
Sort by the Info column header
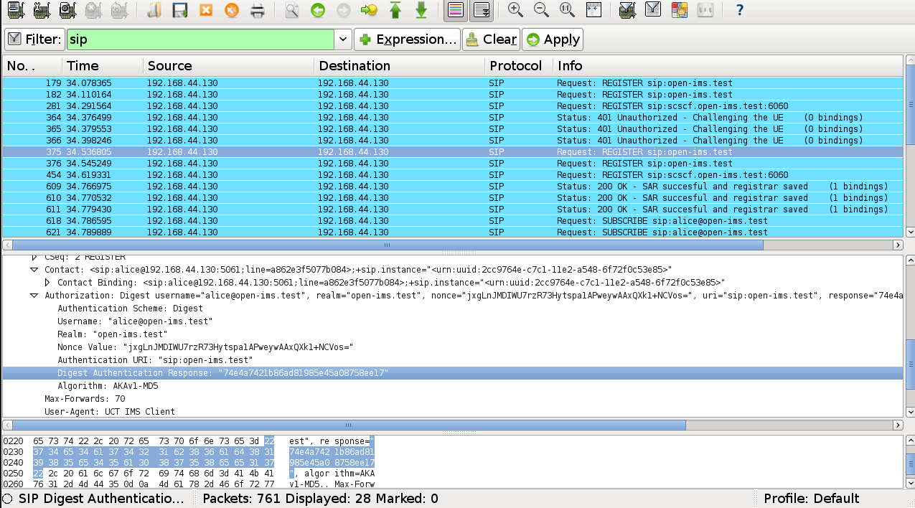pos(728,66)
